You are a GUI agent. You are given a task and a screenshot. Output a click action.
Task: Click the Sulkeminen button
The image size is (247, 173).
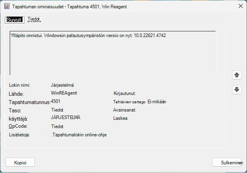pyautogui.click(x=227, y=162)
